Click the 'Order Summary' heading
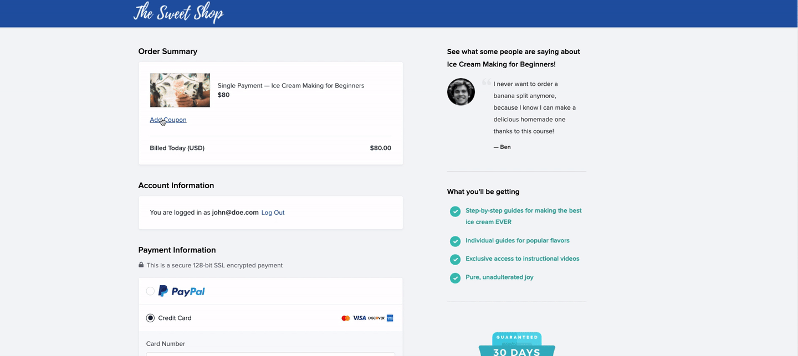798x356 pixels. coord(168,51)
